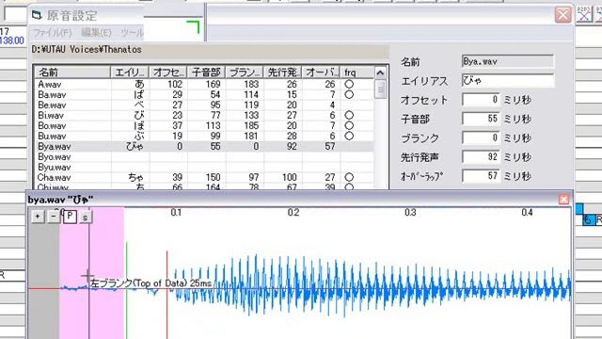
Task: Click the frq circle for Cha.wav
Action: click(349, 177)
